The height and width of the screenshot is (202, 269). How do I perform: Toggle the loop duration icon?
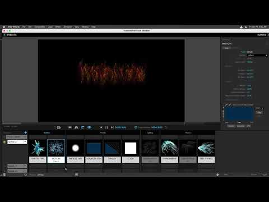coord(136,127)
